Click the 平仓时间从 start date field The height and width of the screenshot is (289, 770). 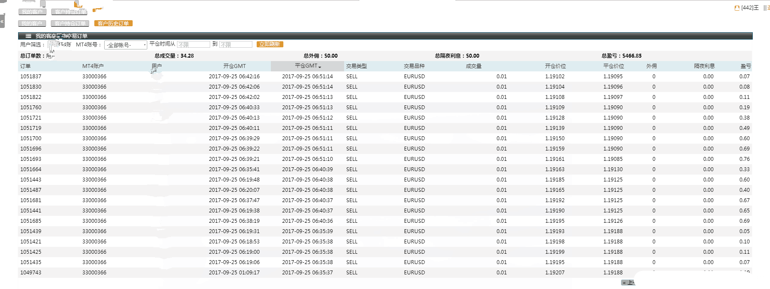193,45
